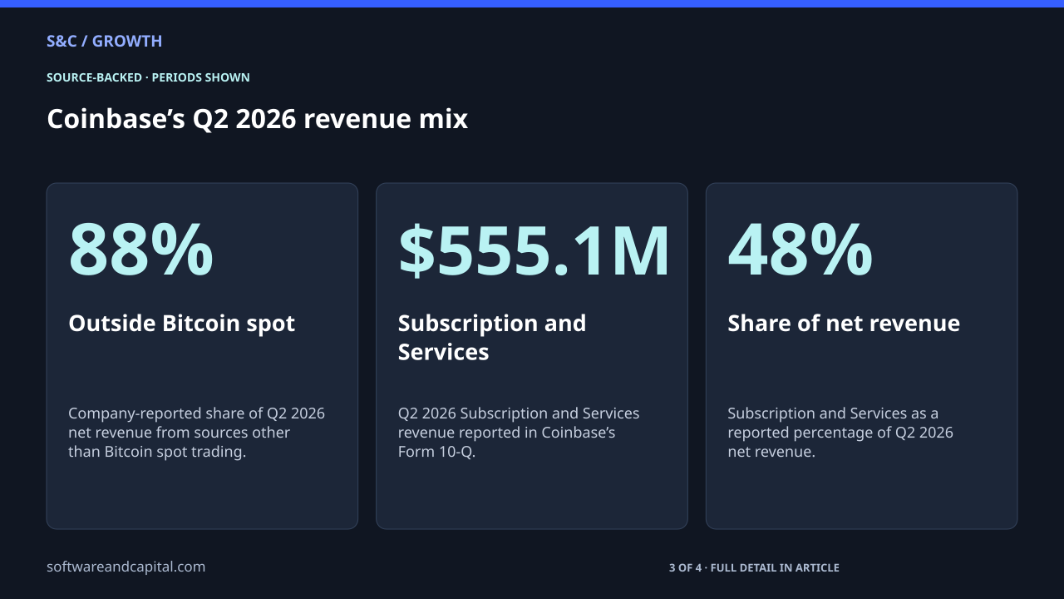The width and height of the screenshot is (1064, 599).
Task: Click the Form 10-Q revenue description
Action: [519, 433]
